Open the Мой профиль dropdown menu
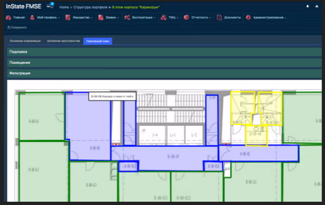The height and width of the screenshot is (205, 325). point(45,17)
